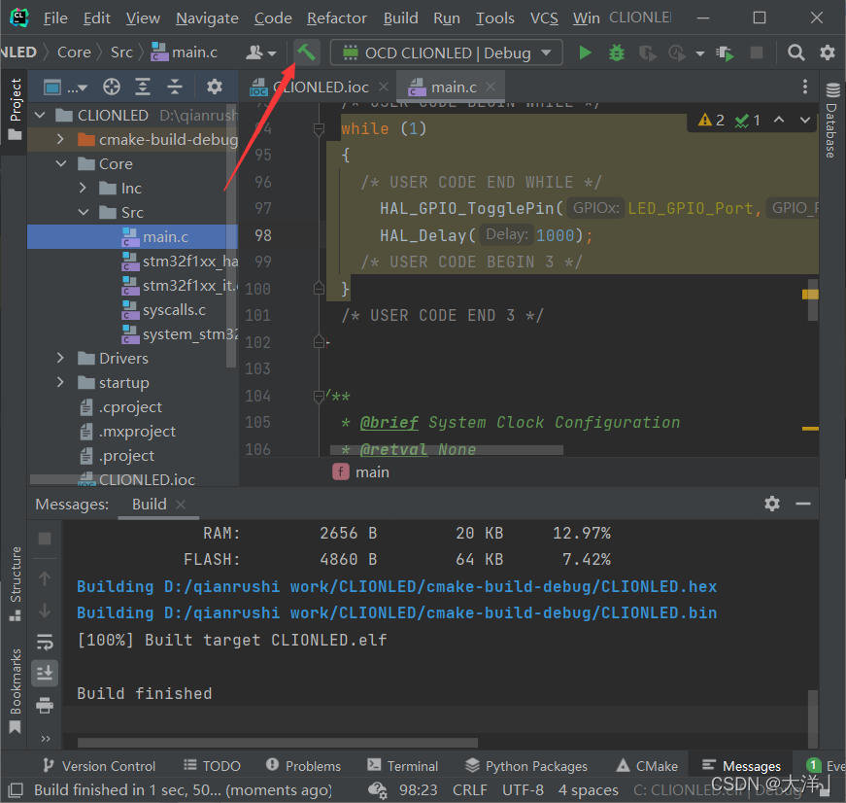The image size is (846, 803).
Task: Open Project view mode dropdown
Action: 65,87
